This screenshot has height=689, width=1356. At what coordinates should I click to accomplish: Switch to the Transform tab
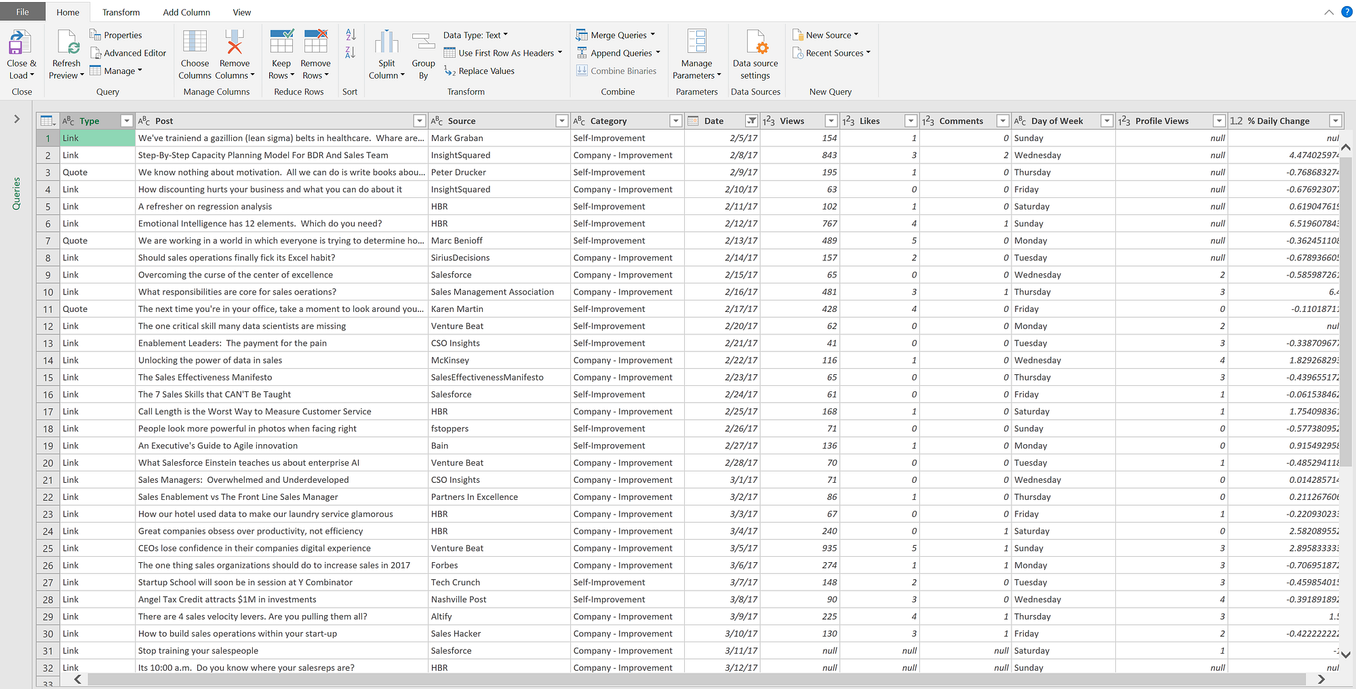coord(121,12)
